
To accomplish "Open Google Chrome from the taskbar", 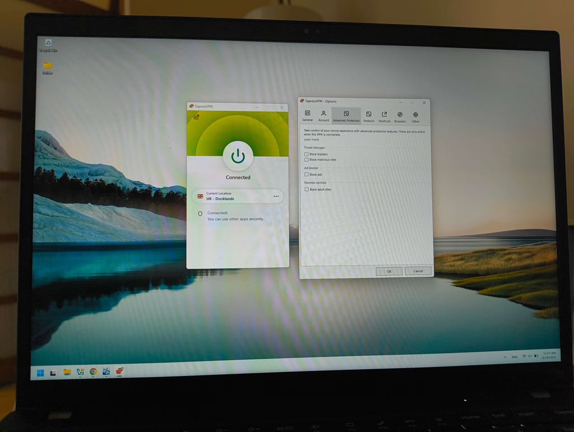I will pos(93,371).
